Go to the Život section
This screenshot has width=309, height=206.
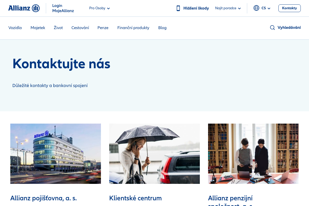[58, 28]
